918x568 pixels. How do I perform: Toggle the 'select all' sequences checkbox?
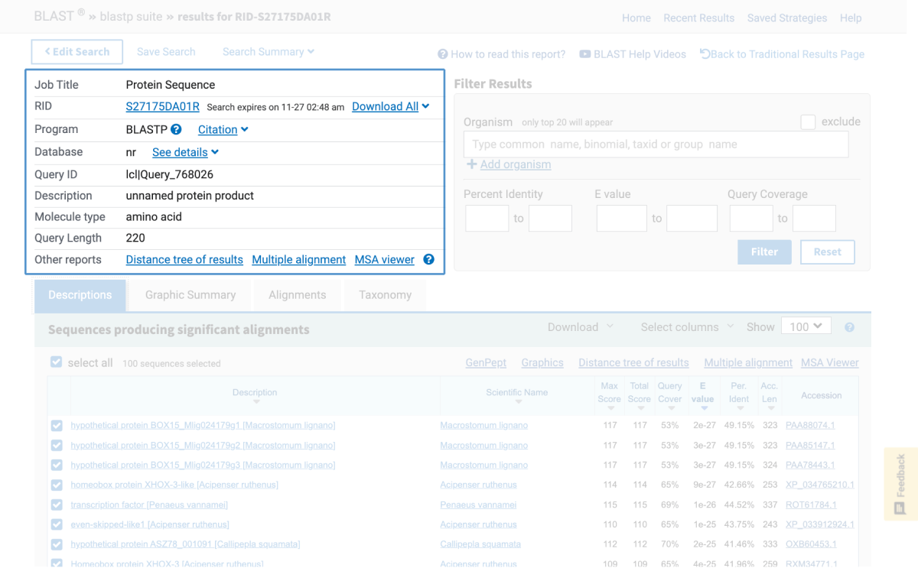[56, 362]
